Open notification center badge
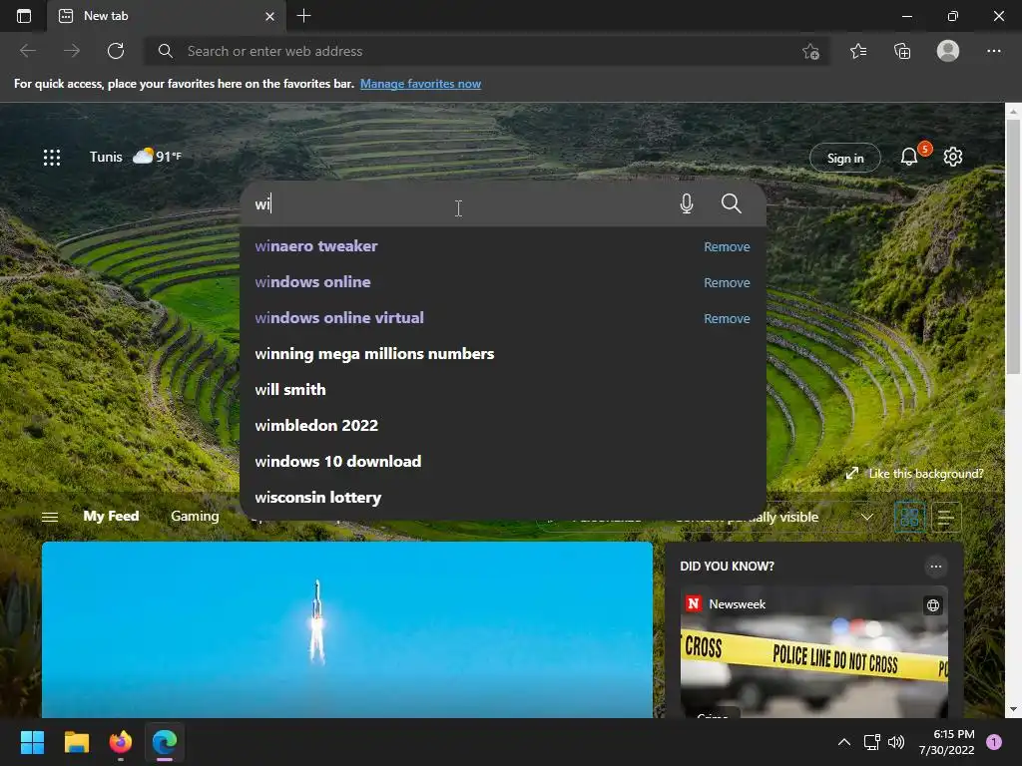The image size is (1022, 766). coord(994,742)
